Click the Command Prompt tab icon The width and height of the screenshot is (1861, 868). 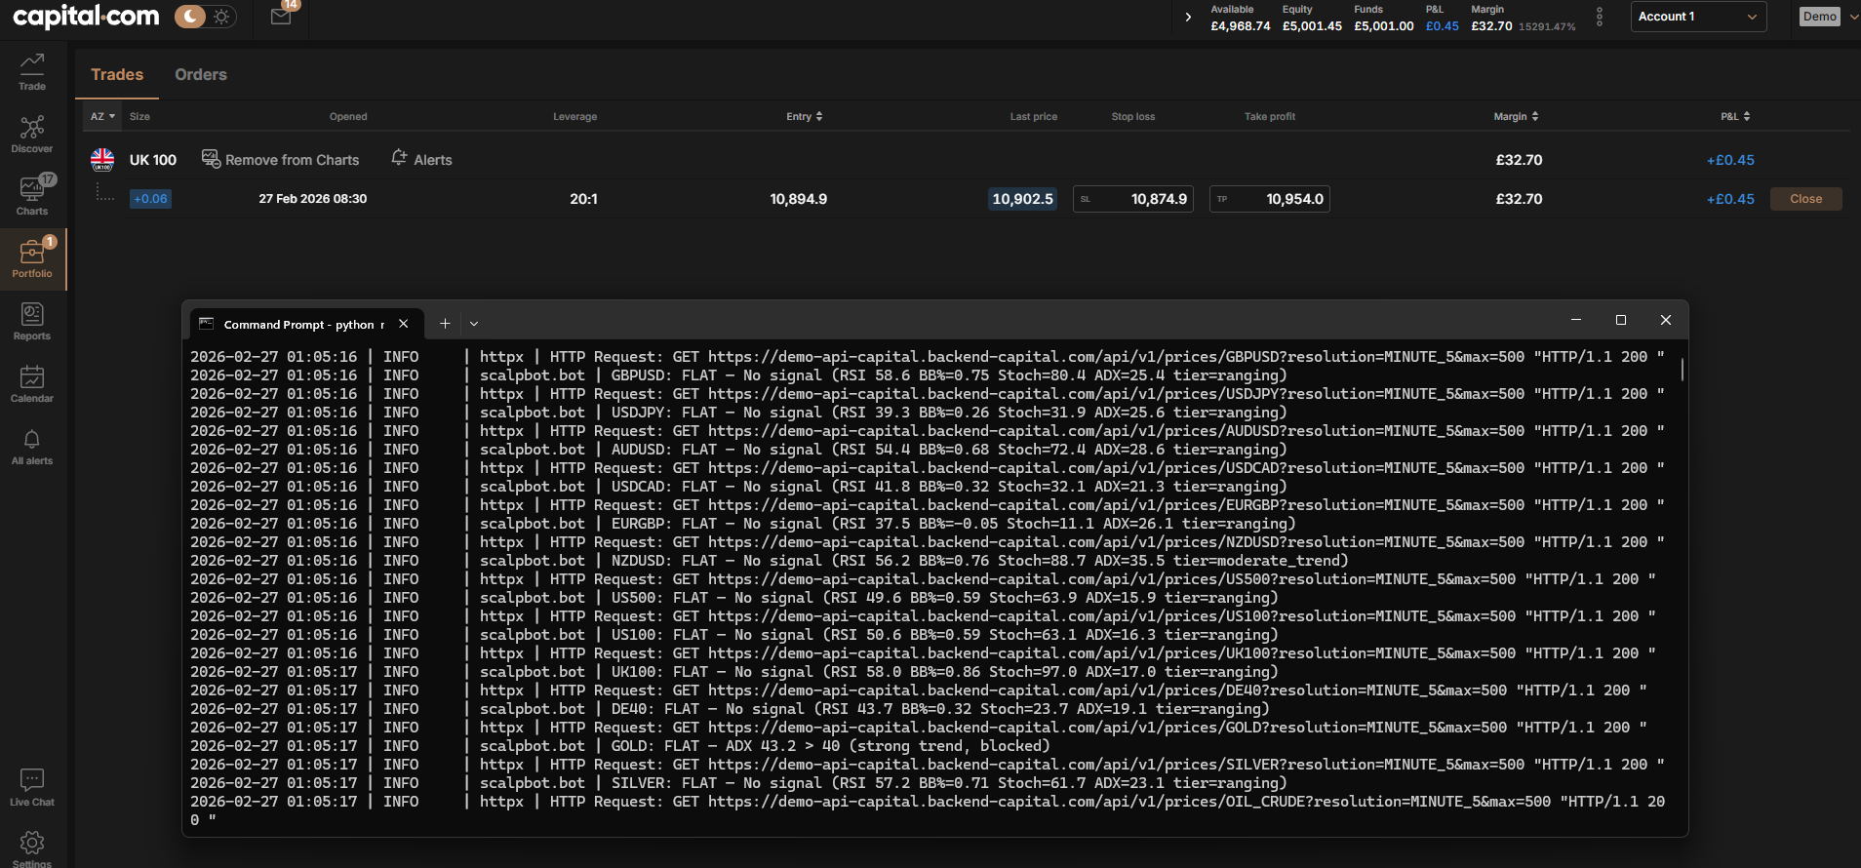[x=206, y=324]
